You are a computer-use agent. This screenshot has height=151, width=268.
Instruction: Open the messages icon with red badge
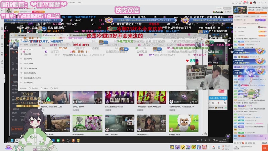244,2
